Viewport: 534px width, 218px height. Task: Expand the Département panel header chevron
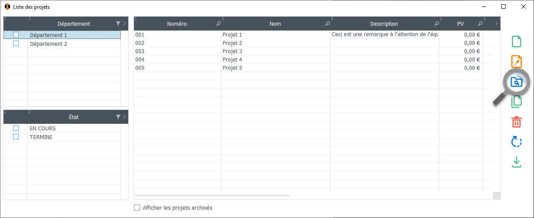tap(124, 24)
